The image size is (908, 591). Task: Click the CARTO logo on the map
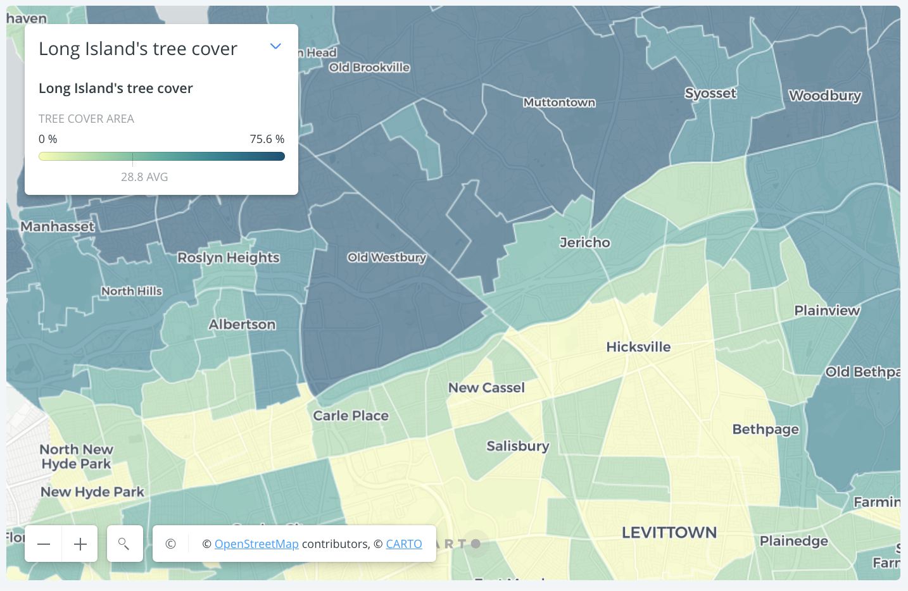pyautogui.click(x=459, y=544)
